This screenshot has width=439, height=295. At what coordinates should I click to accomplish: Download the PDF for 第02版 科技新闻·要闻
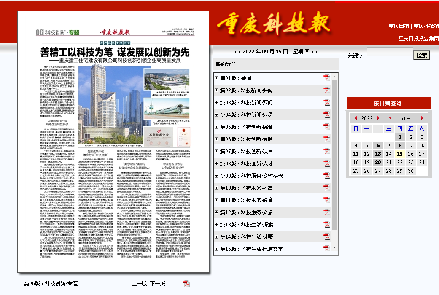pyautogui.click(x=327, y=90)
